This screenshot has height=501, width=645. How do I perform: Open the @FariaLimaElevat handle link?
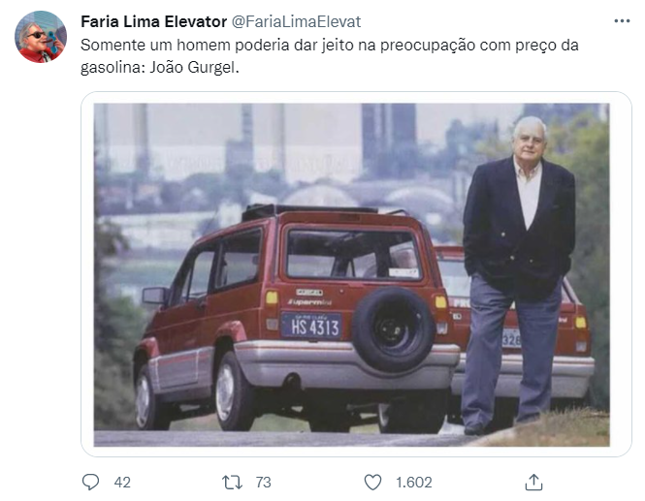click(x=296, y=21)
